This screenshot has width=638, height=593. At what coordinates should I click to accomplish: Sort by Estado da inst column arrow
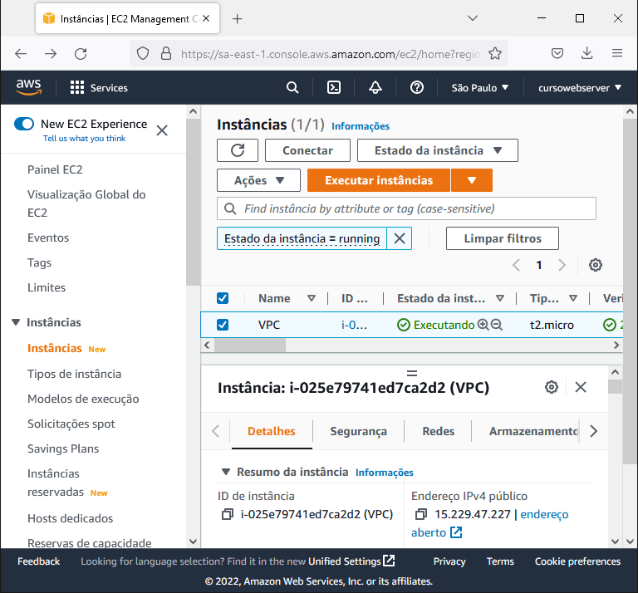pos(500,298)
